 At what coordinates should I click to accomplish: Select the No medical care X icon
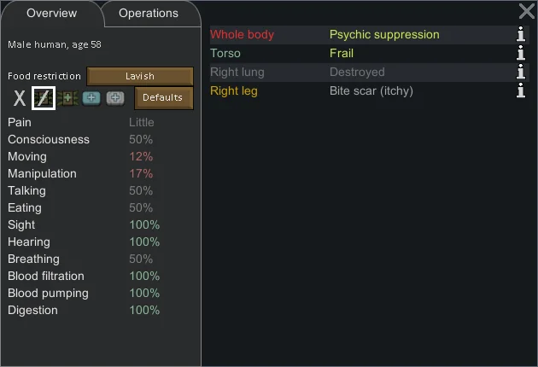tap(19, 98)
